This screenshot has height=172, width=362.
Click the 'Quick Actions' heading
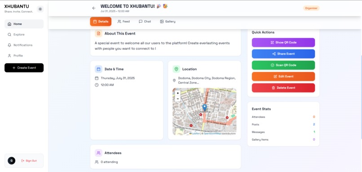coord(263,32)
